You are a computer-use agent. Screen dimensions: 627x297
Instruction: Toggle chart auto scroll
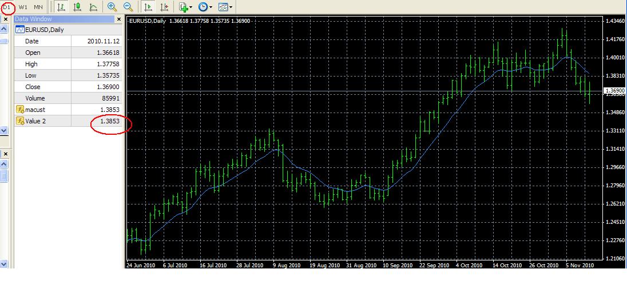pos(148,7)
